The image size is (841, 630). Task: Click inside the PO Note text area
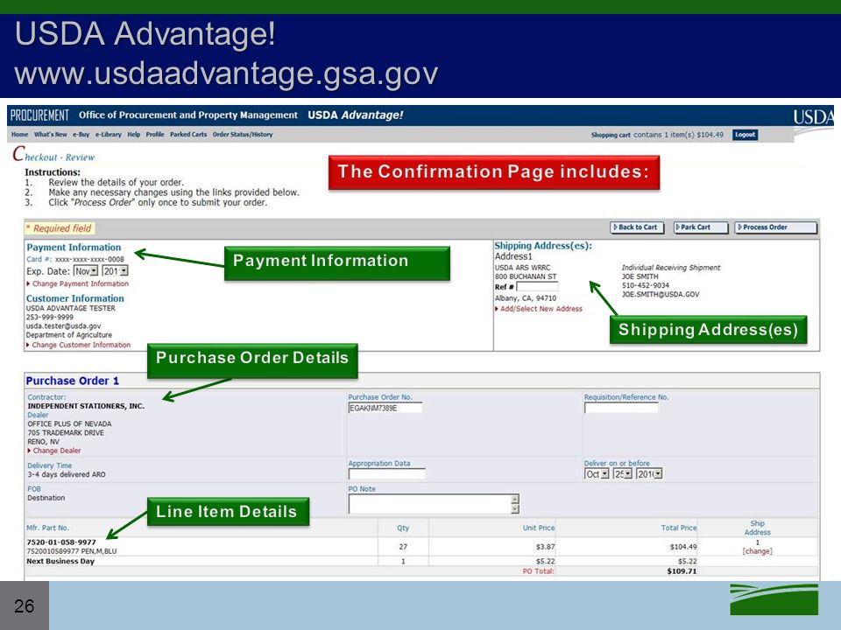(x=429, y=504)
